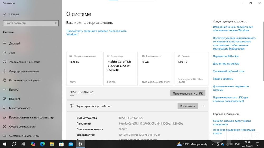264x148 pixels.
Task: Open Проверка поддержки нескольких языков link
Action: point(234,131)
